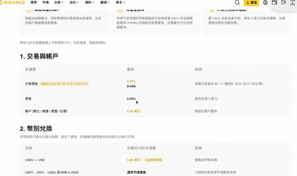Click the USDC 兌換為美元 card description
Screen dimensions: 297x176
(247, 20)
